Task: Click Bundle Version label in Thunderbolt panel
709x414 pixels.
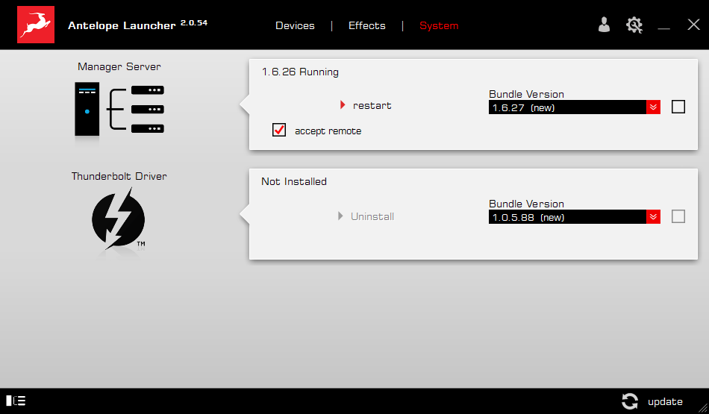Action: tap(526, 204)
